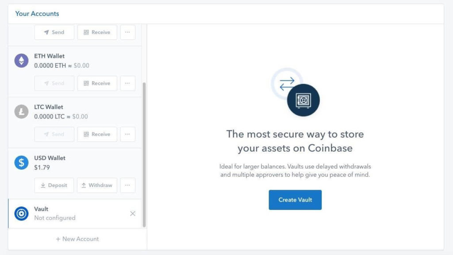Open more options for ETH Wallet
This screenshot has width=453, height=255.
tap(127, 83)
